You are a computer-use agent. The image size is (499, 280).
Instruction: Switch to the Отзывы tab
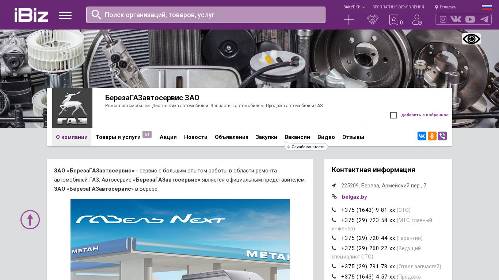(353, 137)
